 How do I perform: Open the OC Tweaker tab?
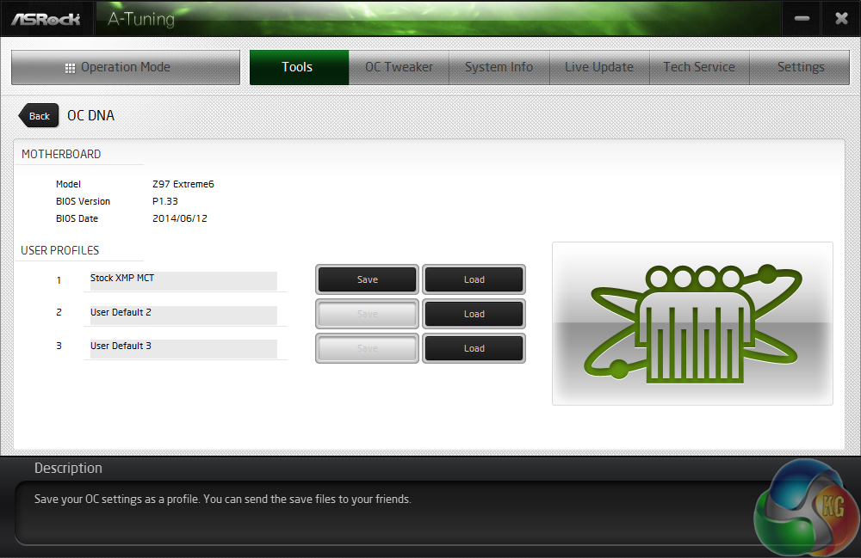[x=399, y=67]
